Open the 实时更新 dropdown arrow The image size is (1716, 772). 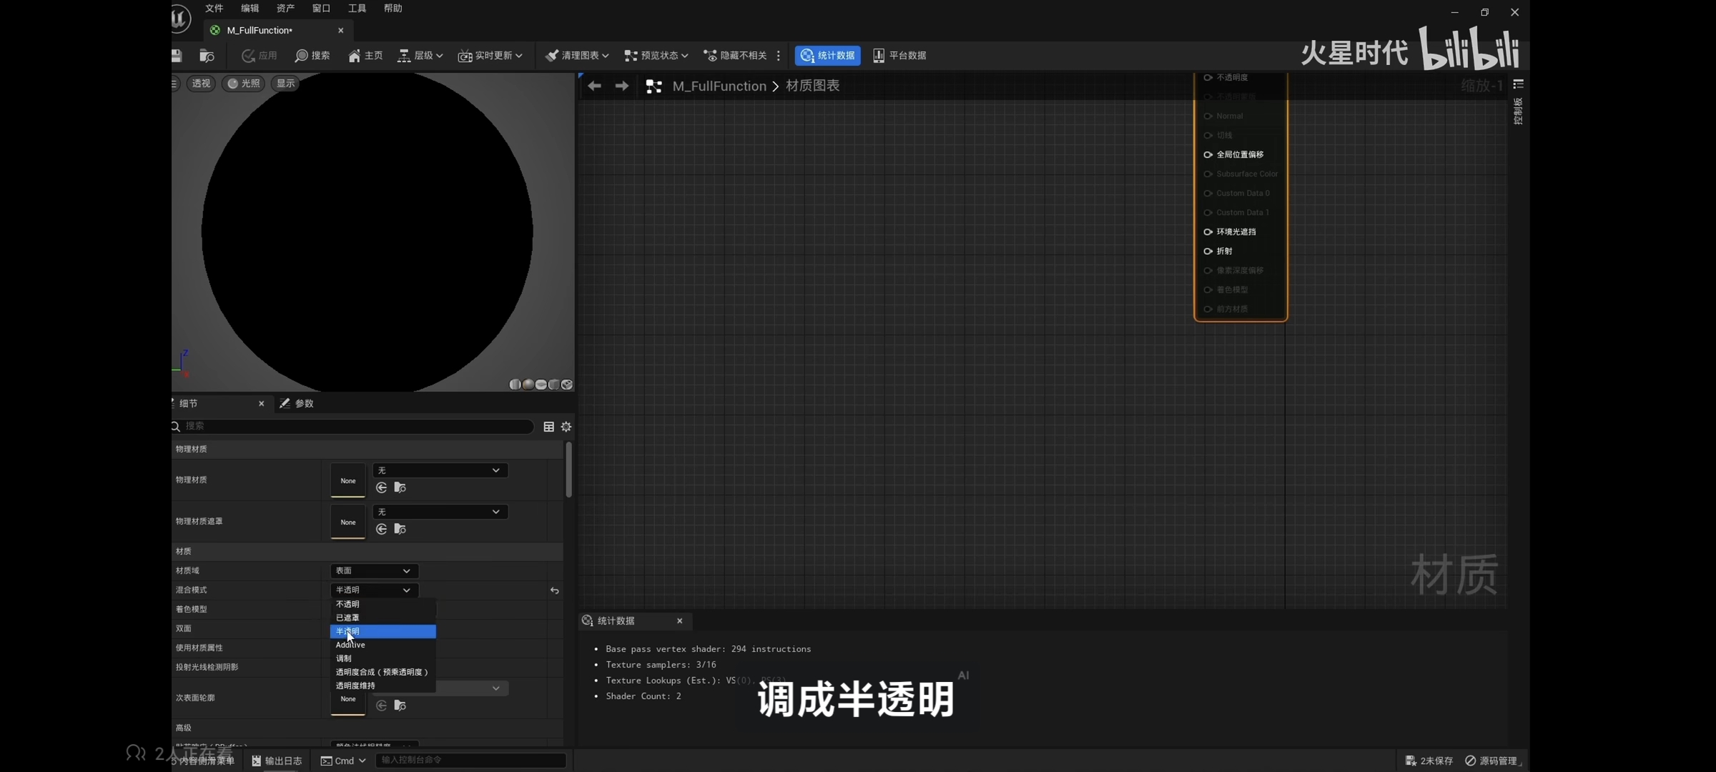click(519, 56)
